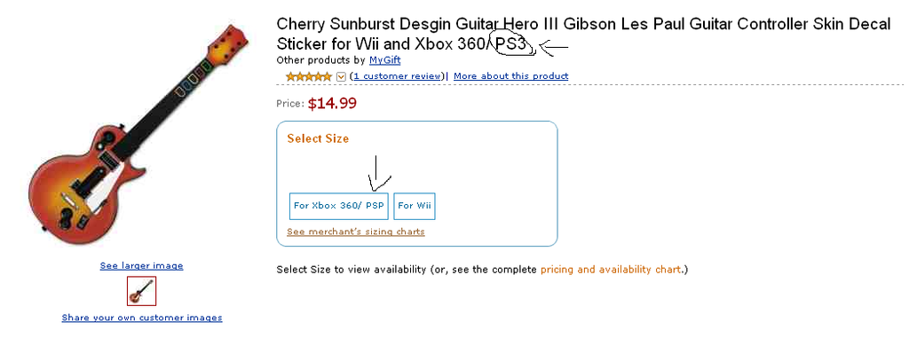Click the hand-drawn arrow pointing at PS3
This screenshot has height=338, width=909.
point(554,47)
